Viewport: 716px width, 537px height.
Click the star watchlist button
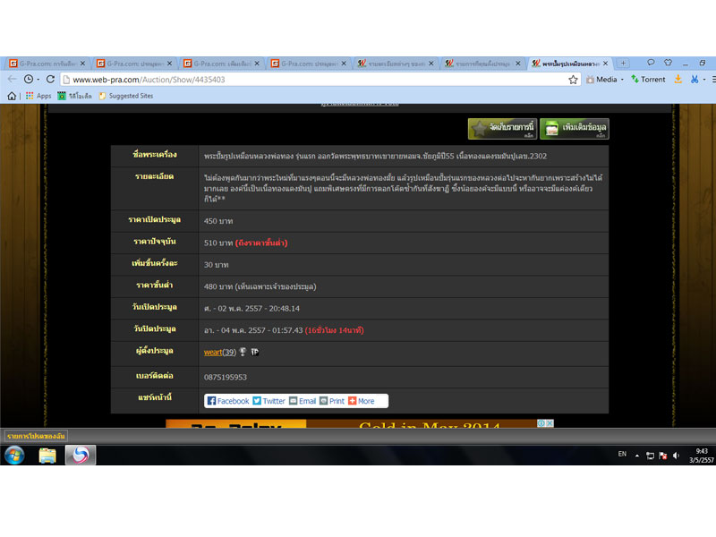pyautogui.click(x=502, y=129)
